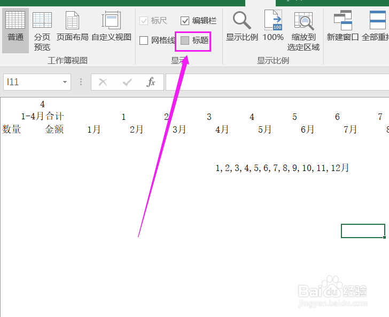Switch to Page Layout (页面布局) view
This screenshot has height=317, width=389.
(x=72, y=26)
